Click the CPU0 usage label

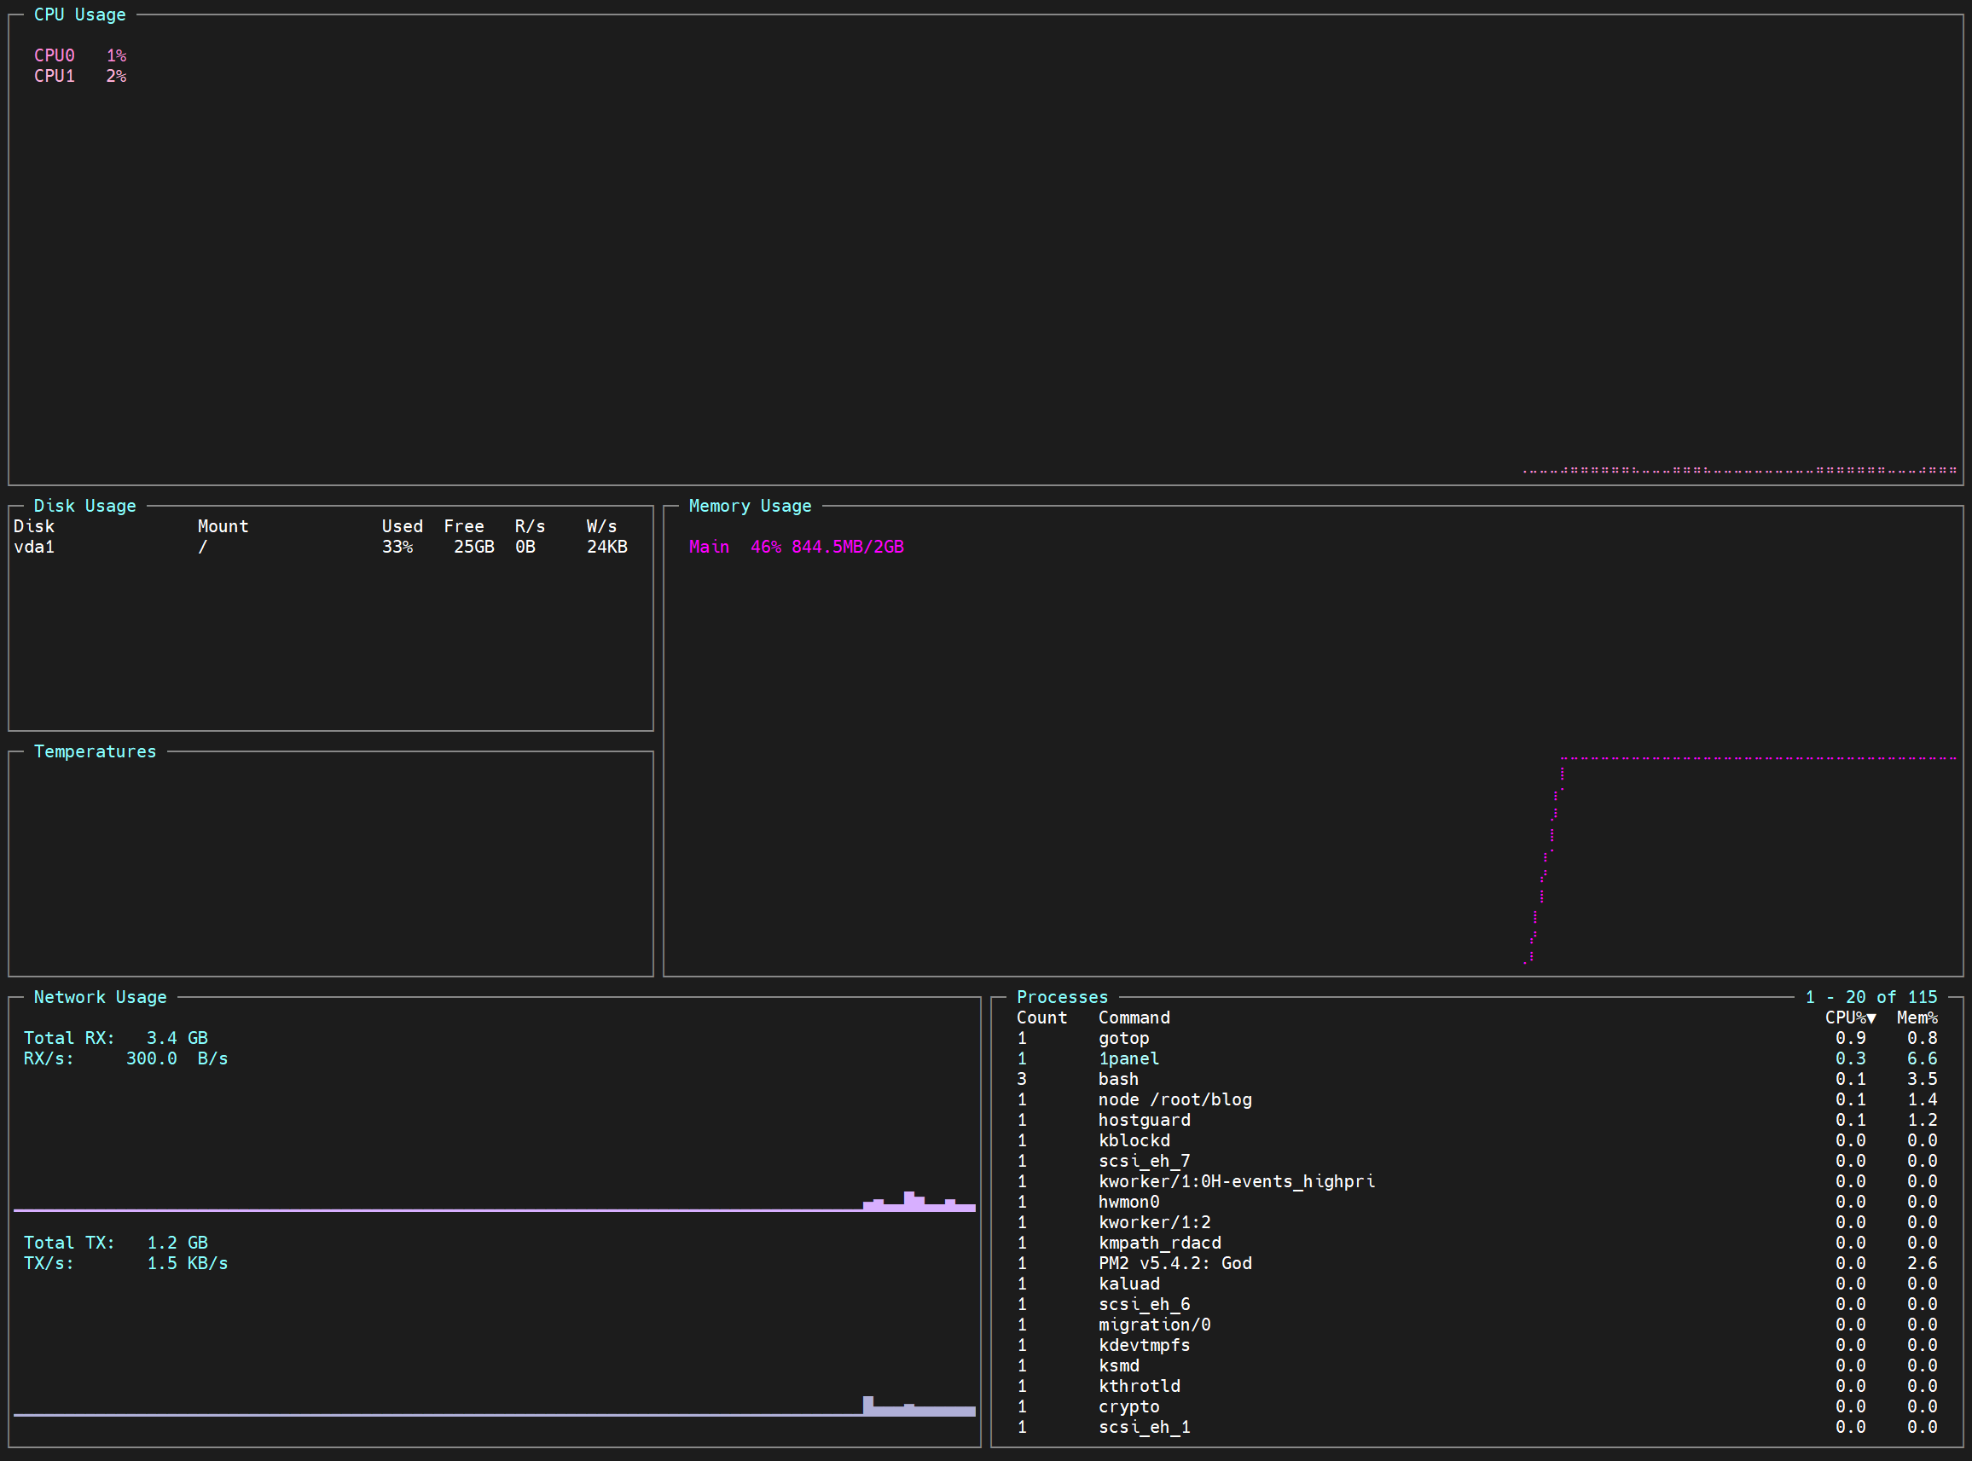coord(79,55)
